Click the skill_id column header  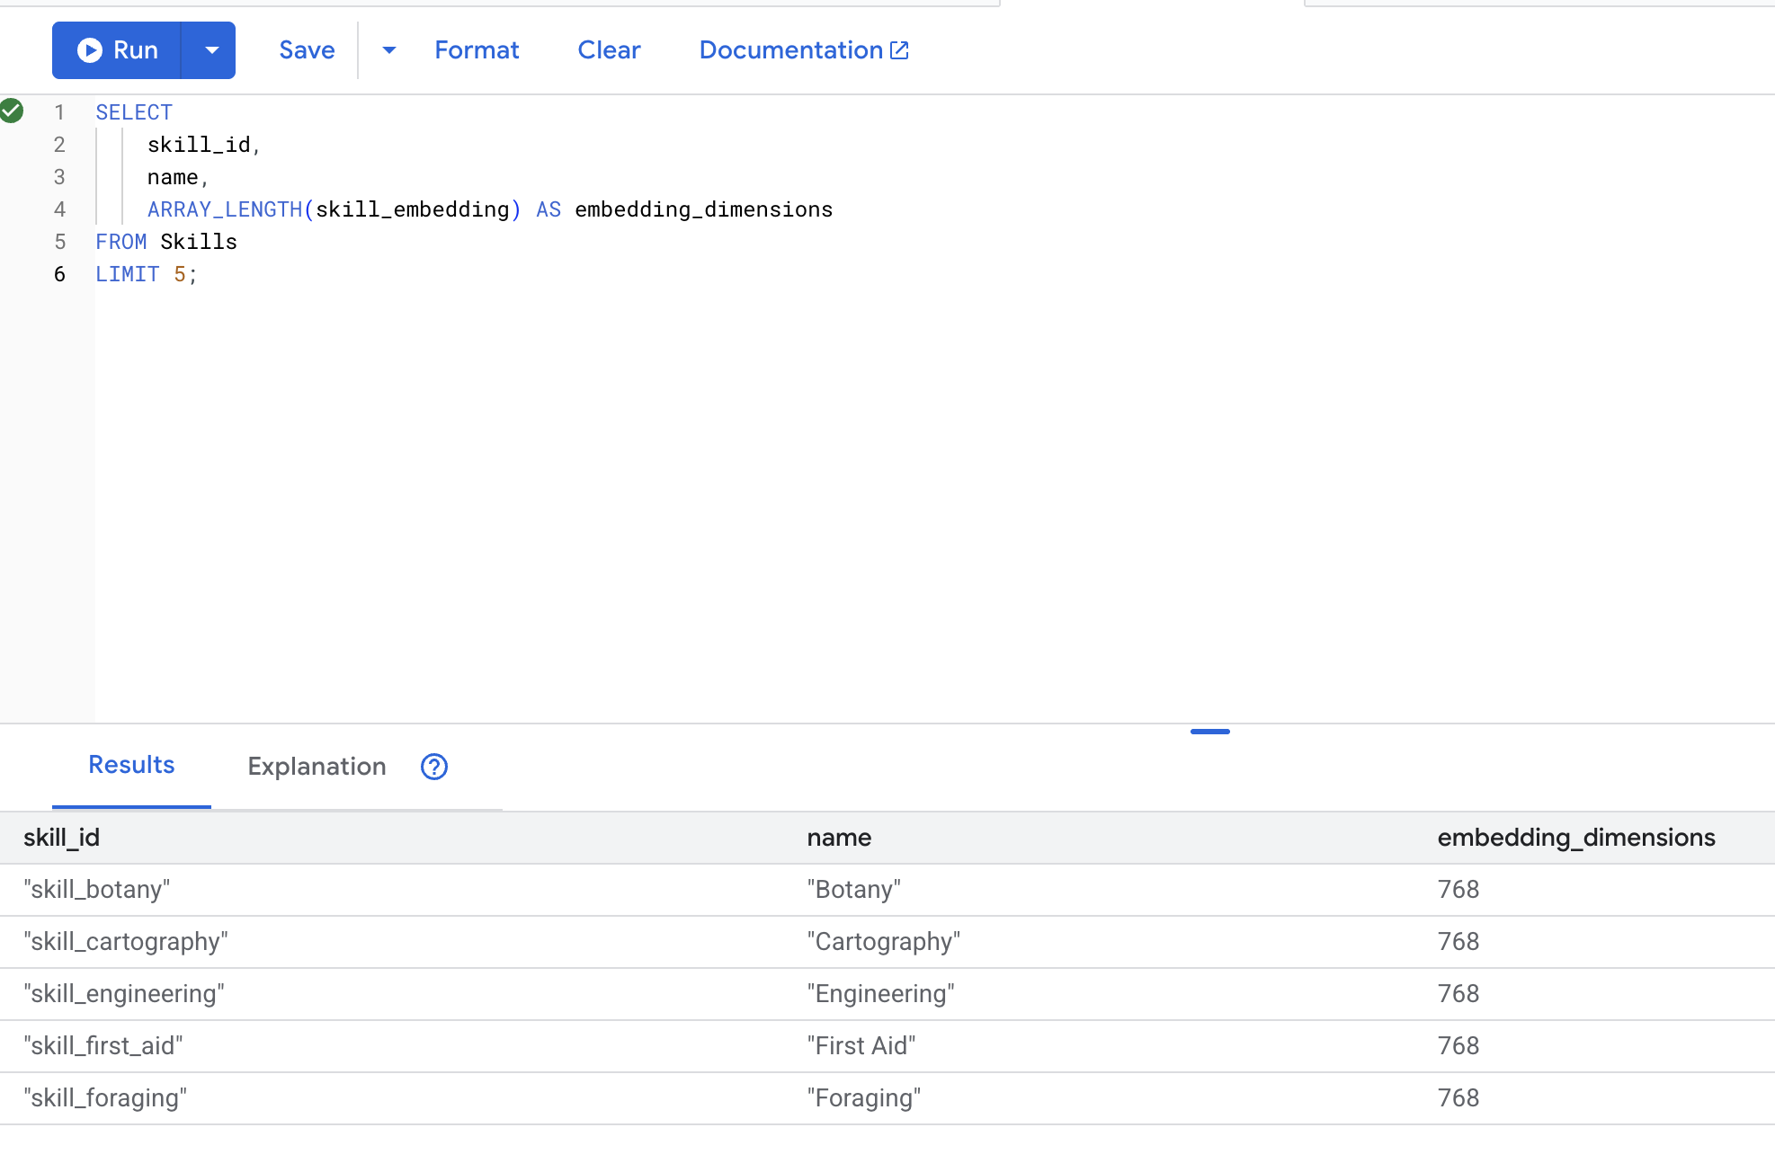click(61, 838)
